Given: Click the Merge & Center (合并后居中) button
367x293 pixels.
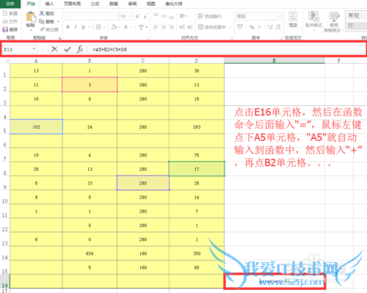Looking at the screenshot, I should (212, 27).
